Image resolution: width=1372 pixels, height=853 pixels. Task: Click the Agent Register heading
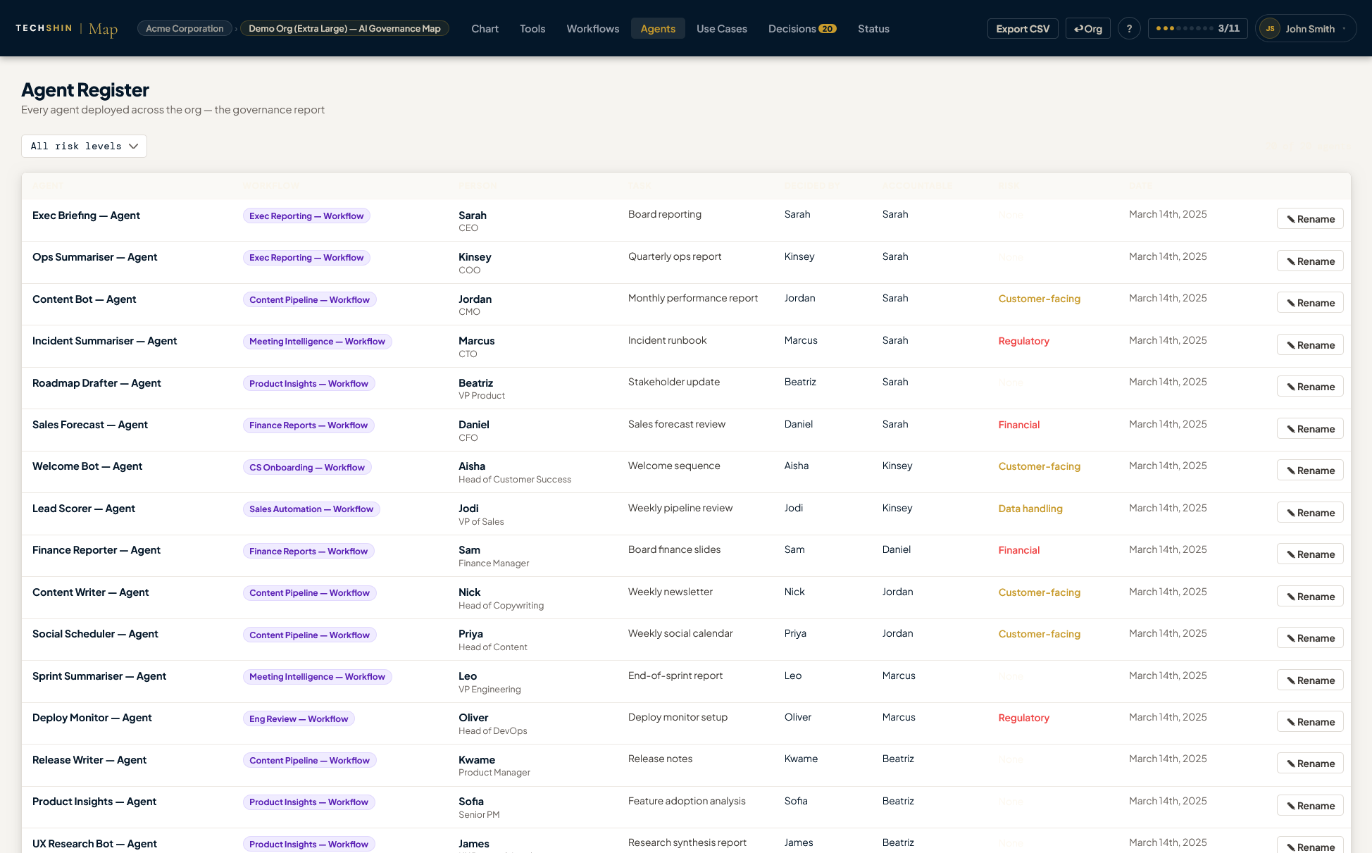(85, 90)
